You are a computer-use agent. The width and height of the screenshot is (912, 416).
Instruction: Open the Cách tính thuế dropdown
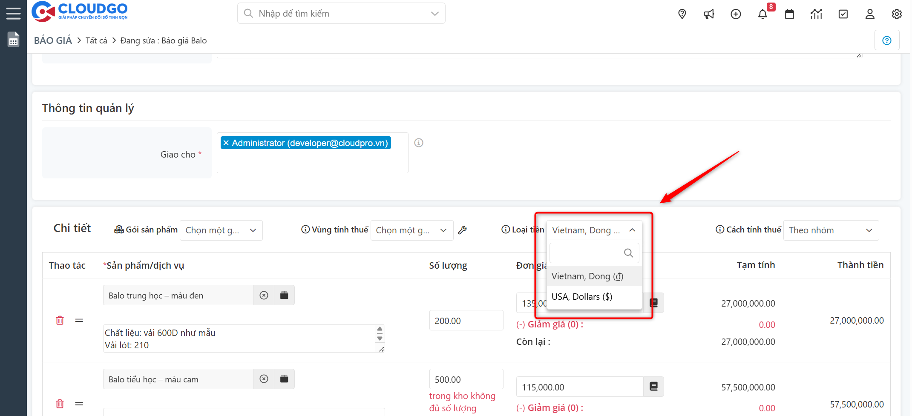pyautogui.click(x=831, y=230)
